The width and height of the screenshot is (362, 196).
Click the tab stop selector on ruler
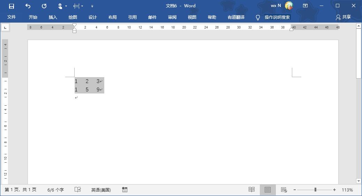(5, 28)
